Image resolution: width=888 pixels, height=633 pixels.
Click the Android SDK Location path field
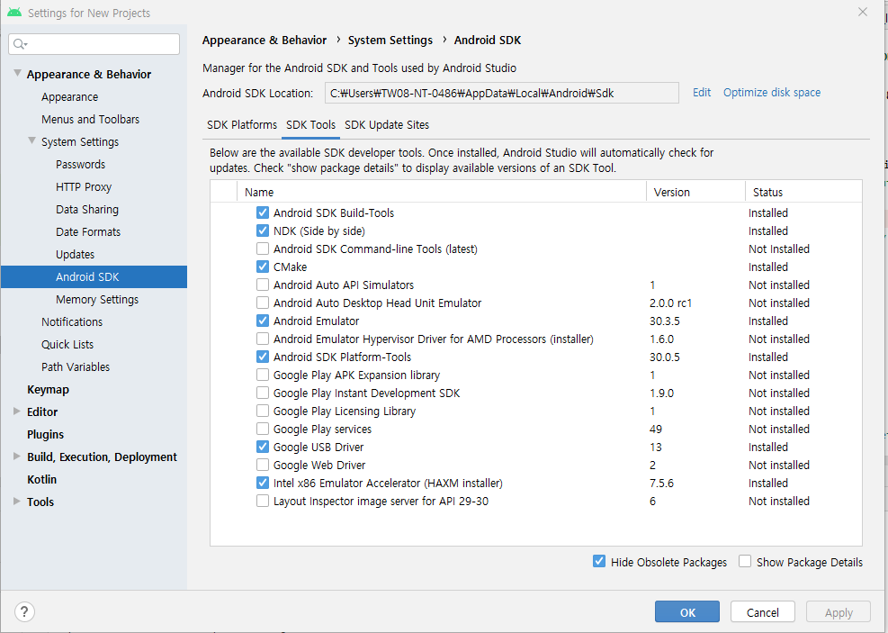point(501,93)
